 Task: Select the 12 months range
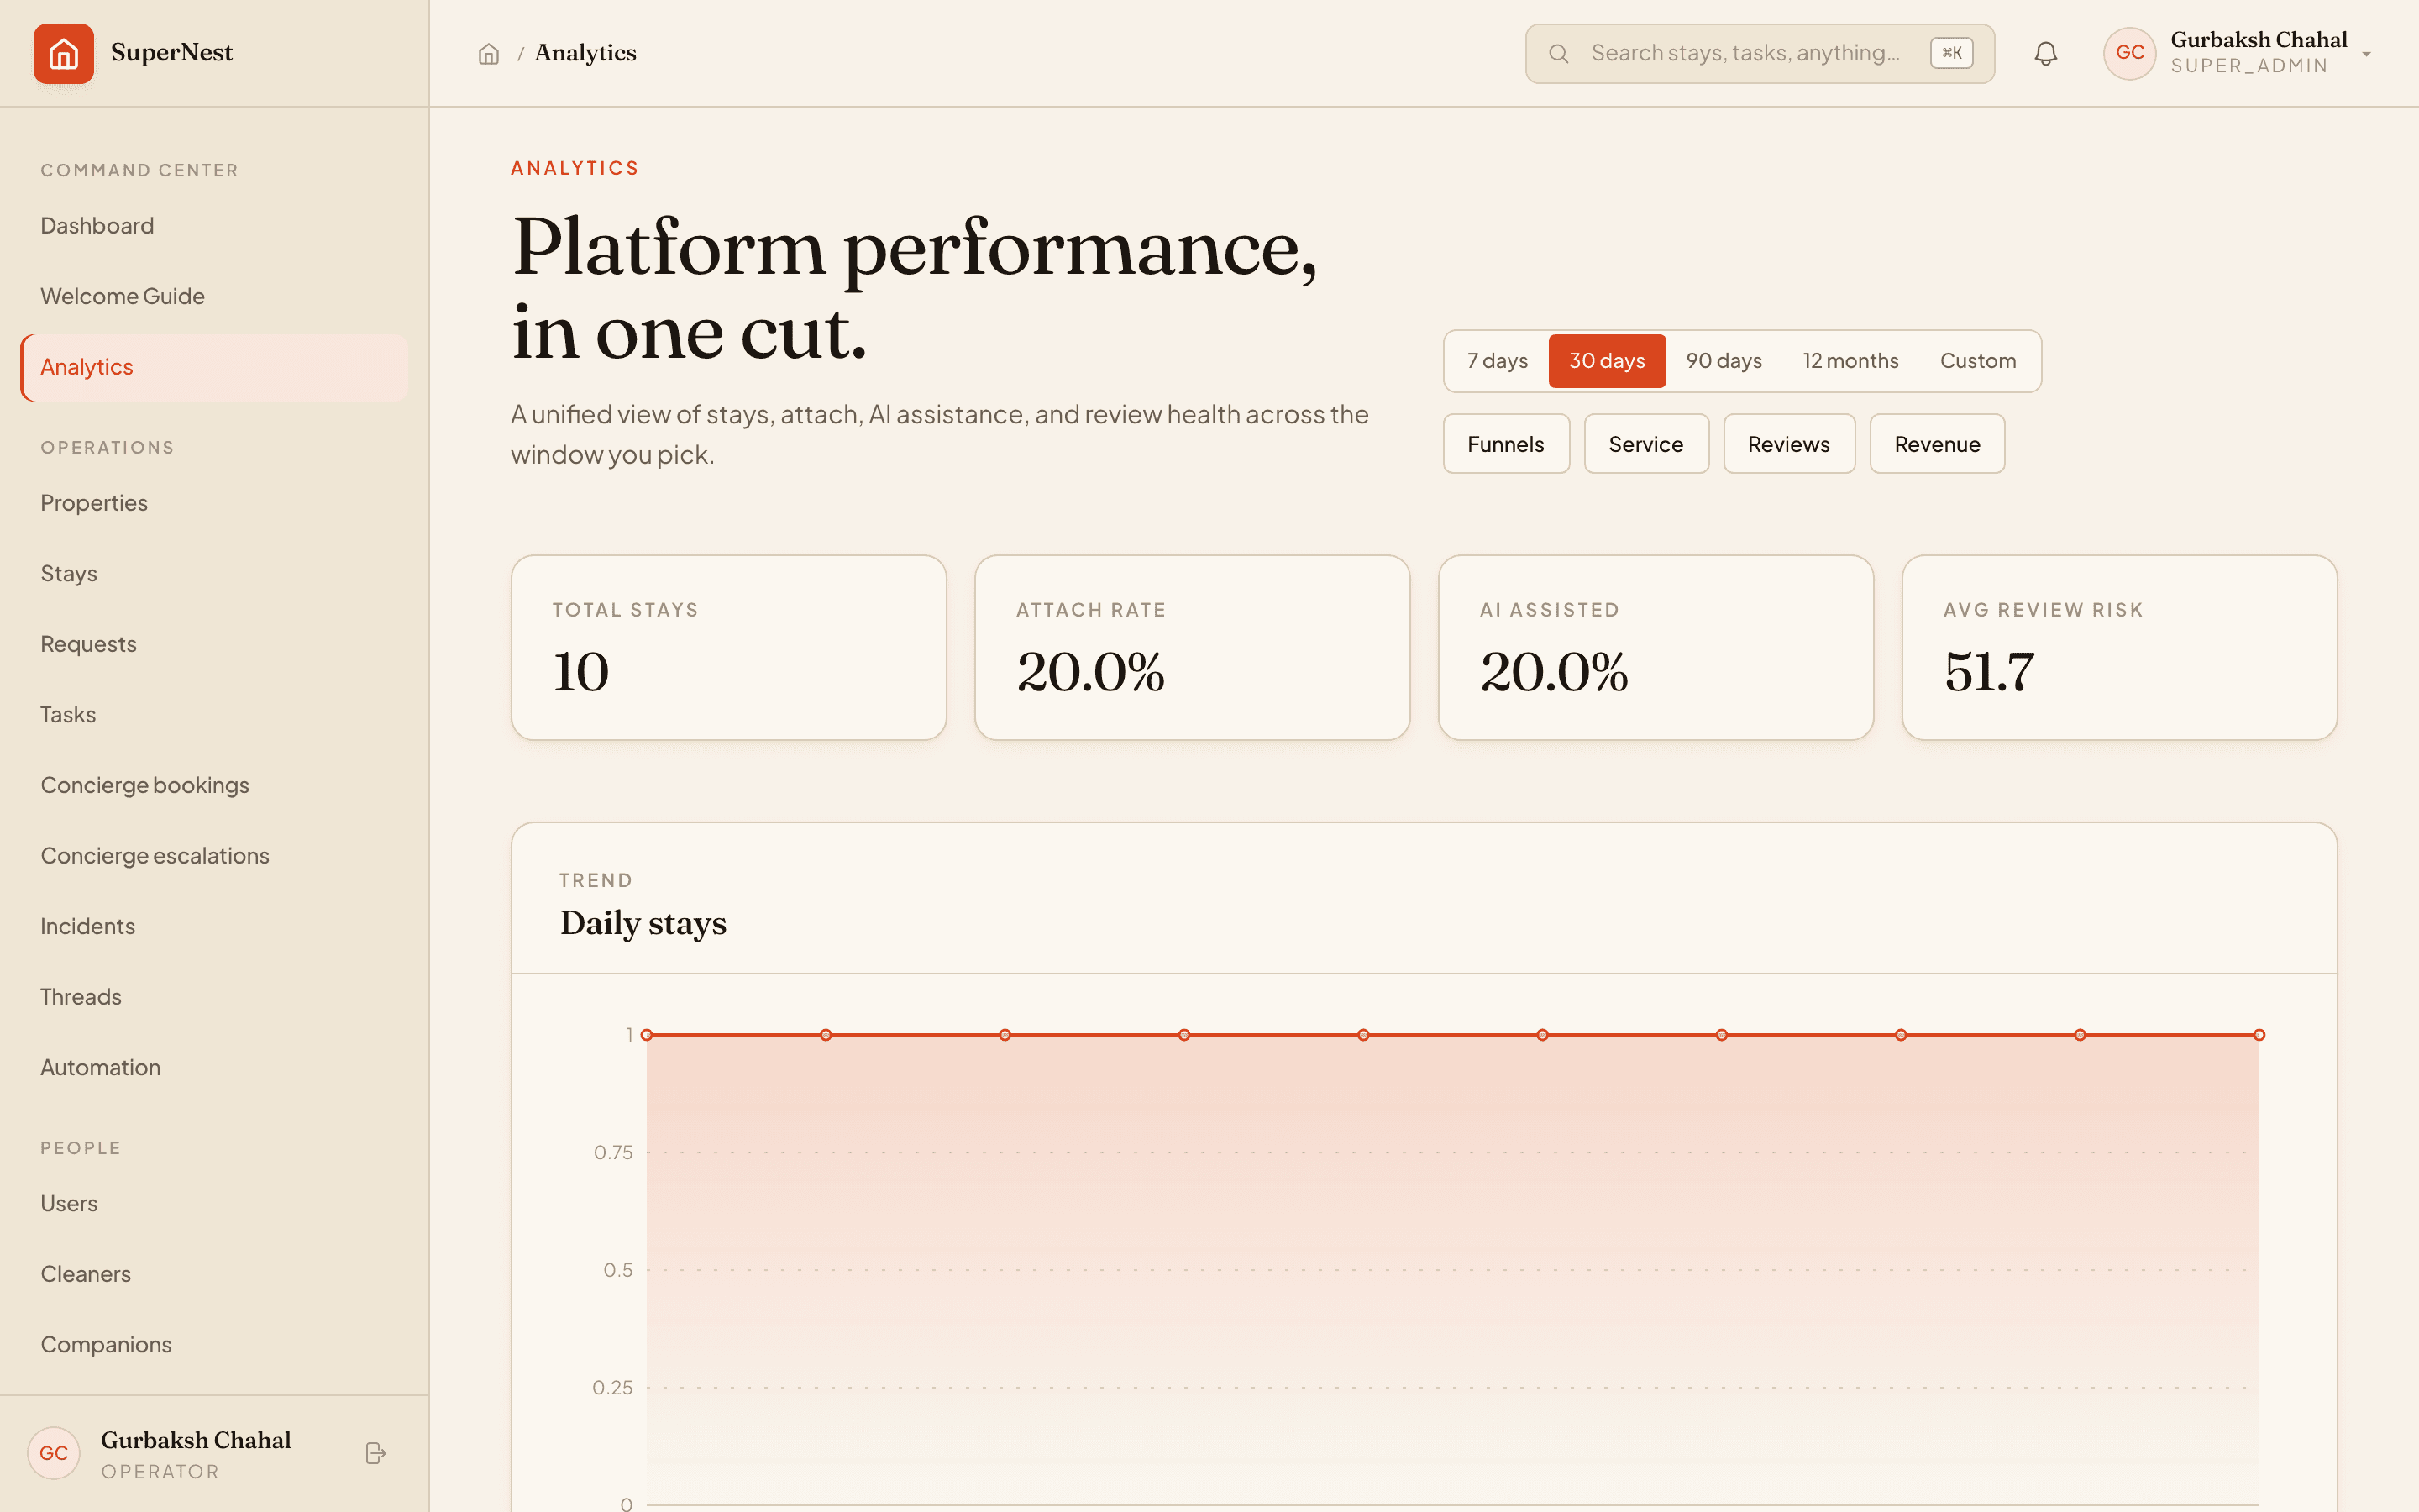(1850, 361)
